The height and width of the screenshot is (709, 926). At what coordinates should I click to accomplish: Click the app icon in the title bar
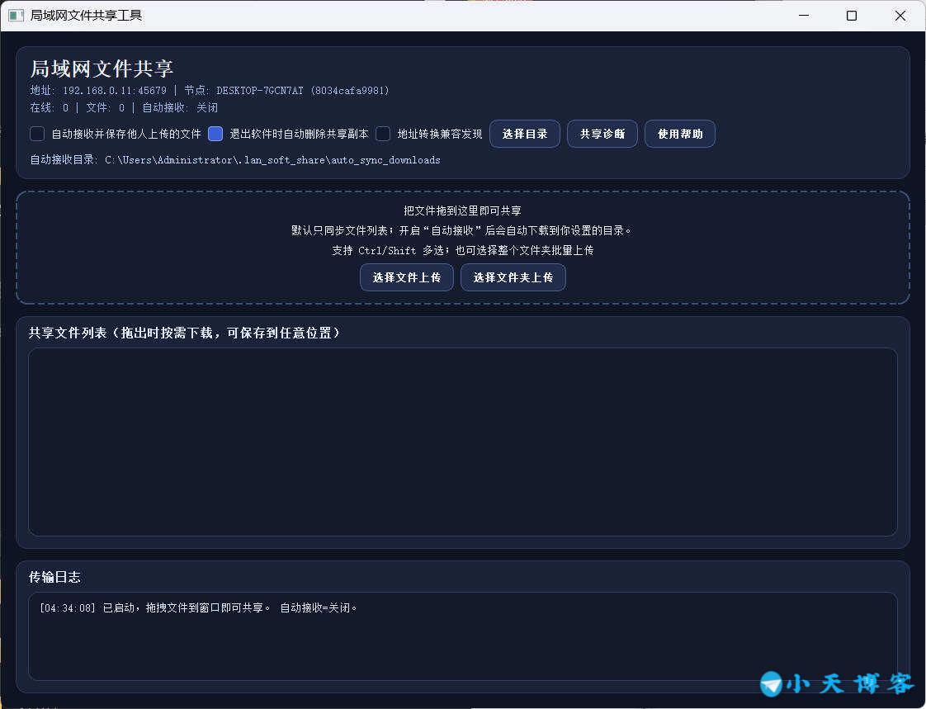[x=16, y=16]
